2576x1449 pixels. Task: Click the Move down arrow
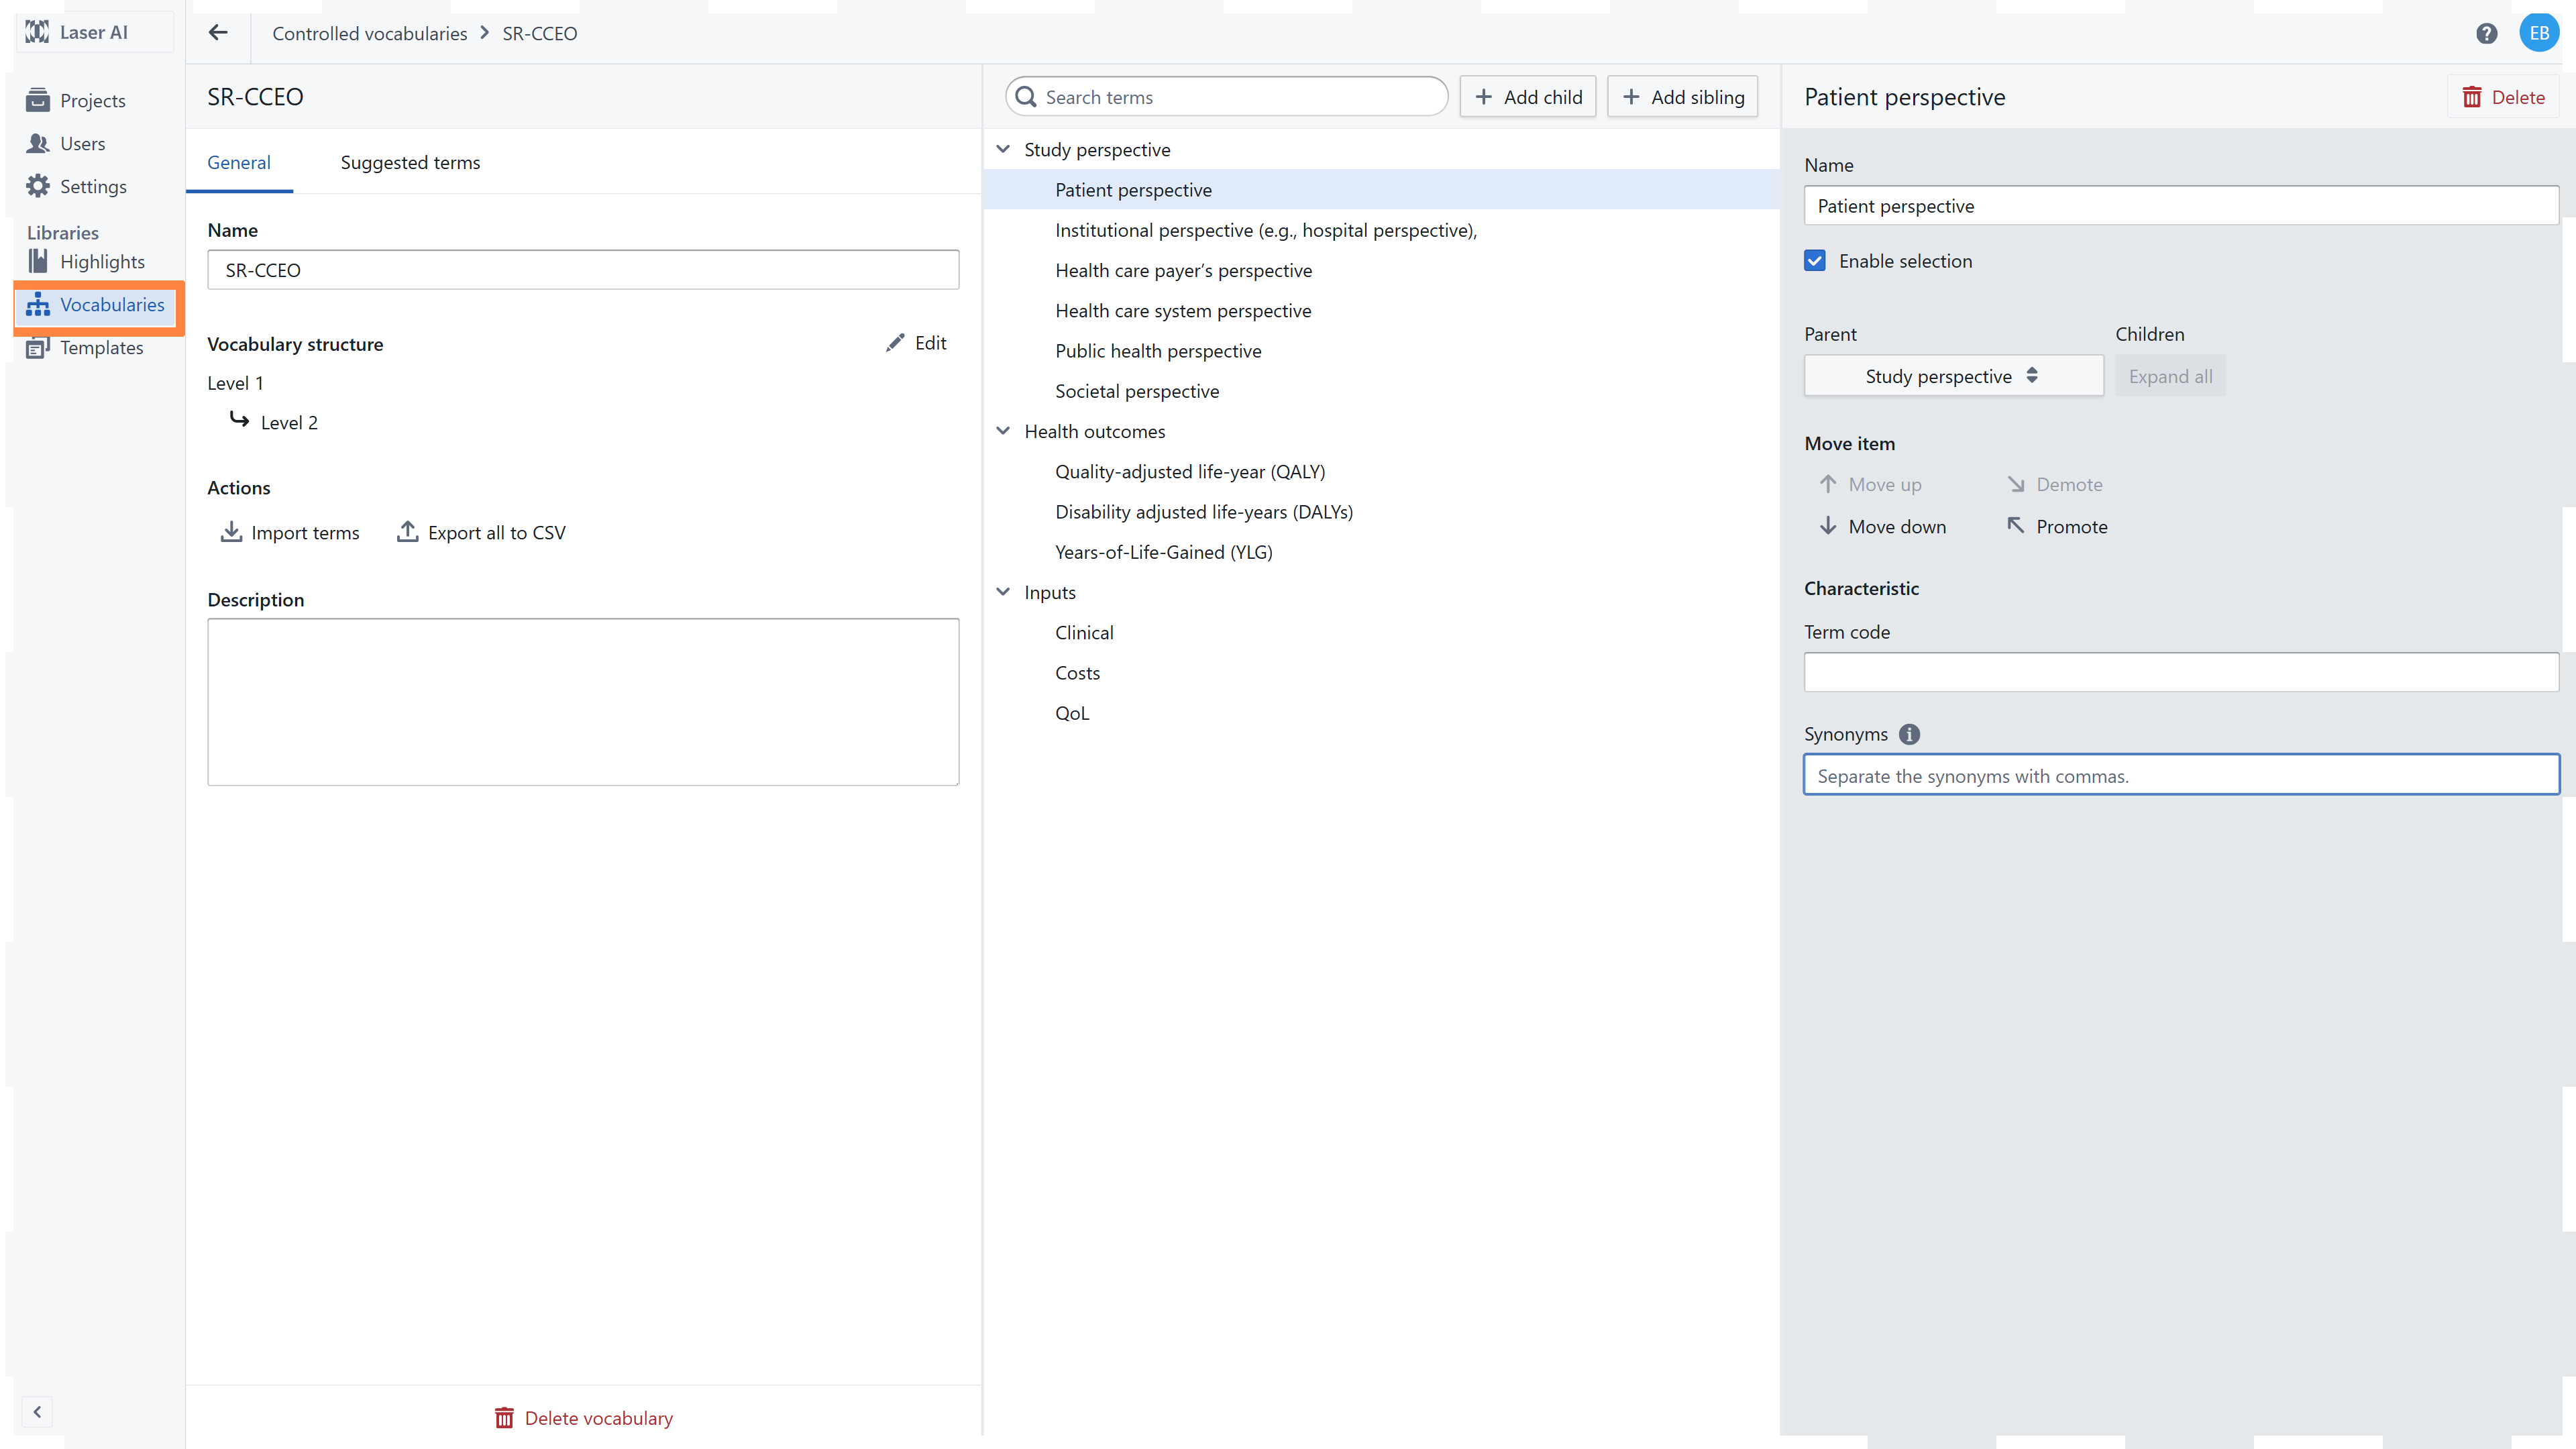1828,526
